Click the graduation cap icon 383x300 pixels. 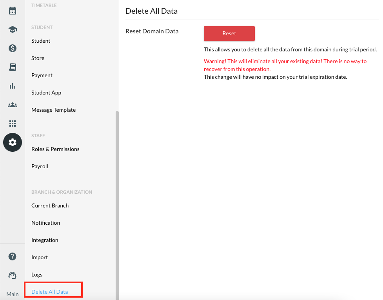[x=13, y=29]
